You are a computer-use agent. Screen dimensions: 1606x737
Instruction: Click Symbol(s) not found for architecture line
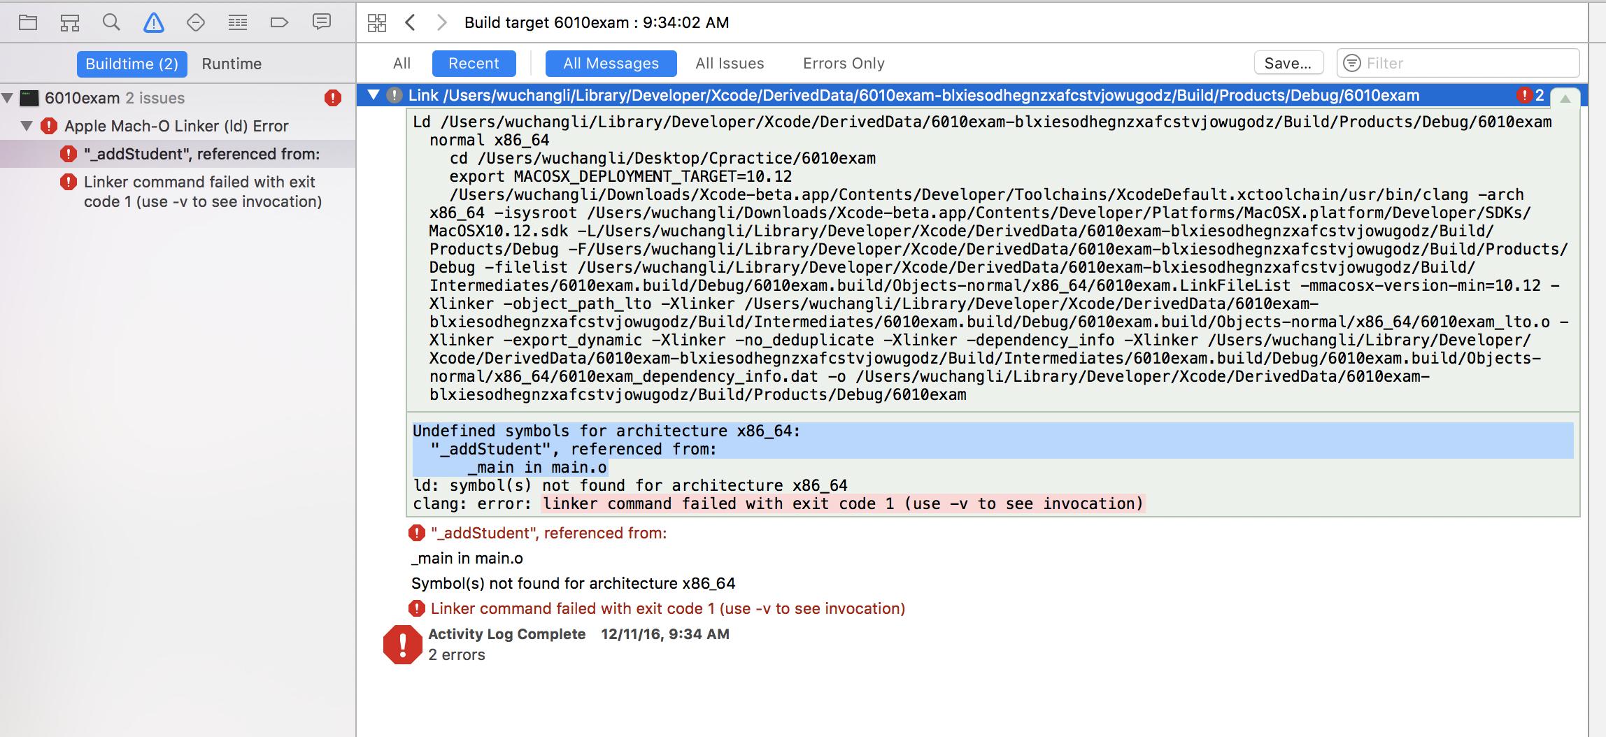point(574,583)
